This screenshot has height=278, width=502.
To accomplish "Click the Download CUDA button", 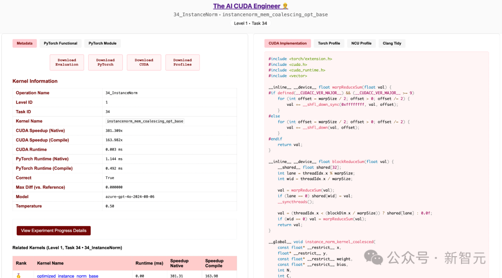I will [144, 62].
